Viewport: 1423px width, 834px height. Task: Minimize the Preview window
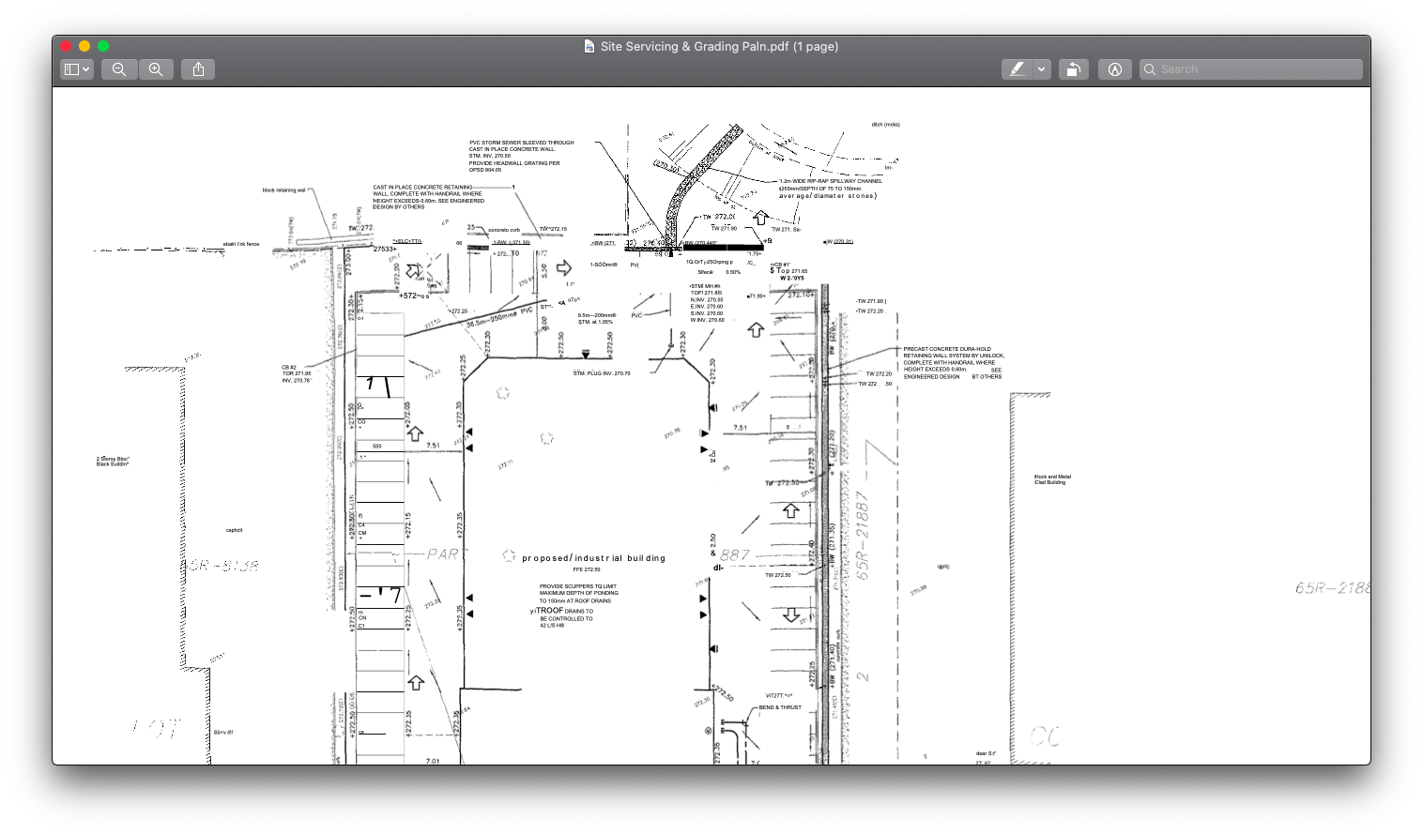84,45
